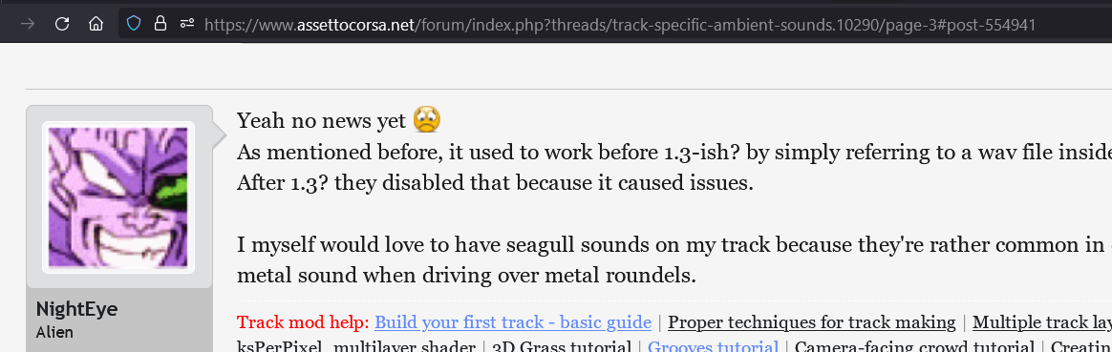The image size is (1112, 352).
Task: Click the red 'Track mod help:' label
Action: tap(303, 322)
